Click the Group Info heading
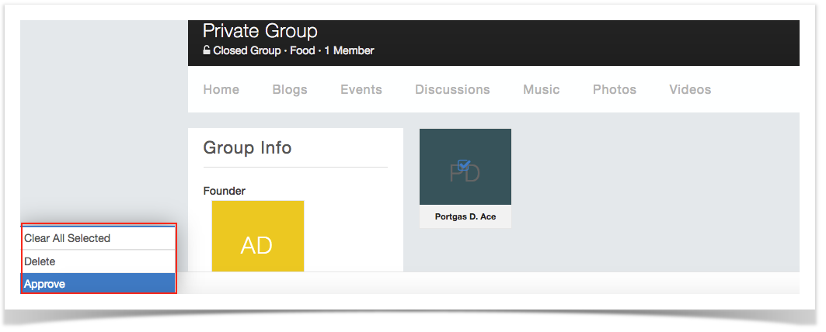 coord(247,147)
